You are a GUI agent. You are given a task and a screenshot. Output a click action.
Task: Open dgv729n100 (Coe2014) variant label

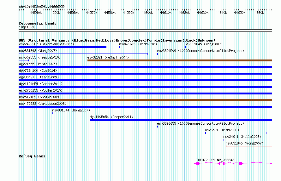point(38,71)
